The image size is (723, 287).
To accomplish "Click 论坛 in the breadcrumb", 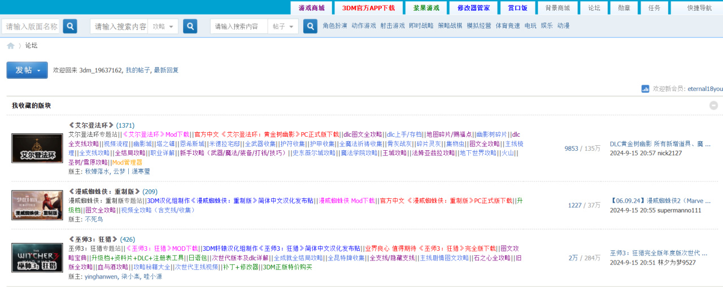I will 31,46.
